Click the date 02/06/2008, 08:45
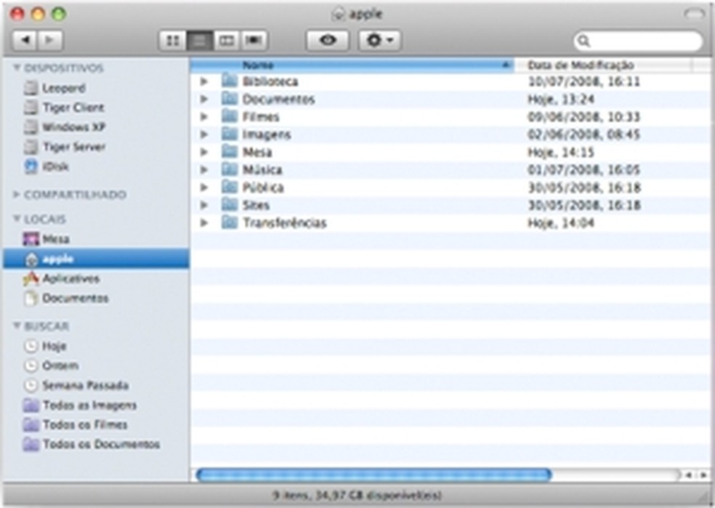 pos(583,134)
